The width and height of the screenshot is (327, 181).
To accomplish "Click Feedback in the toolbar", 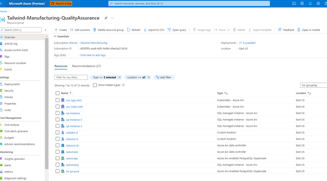I will [x=286, y=30].
